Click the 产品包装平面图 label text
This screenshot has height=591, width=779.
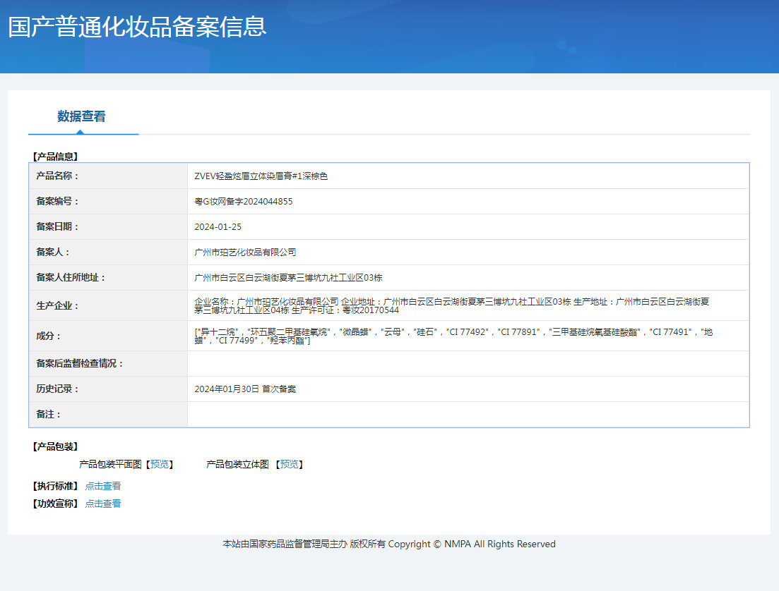pos(110,465)
